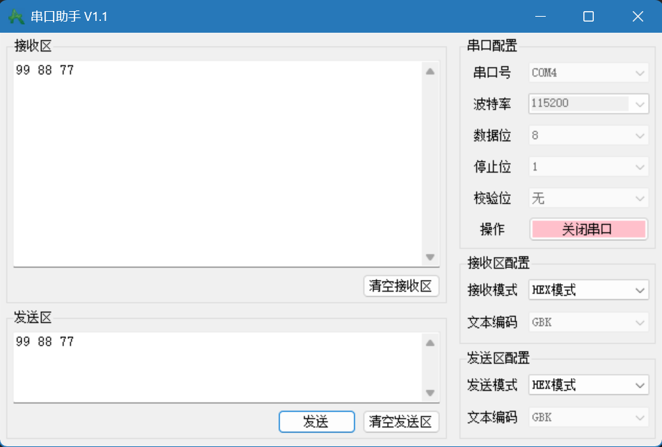Open the 校验位 dropdown showing 无
Viewport: 662px width, 447px height.
click(588, 198)
